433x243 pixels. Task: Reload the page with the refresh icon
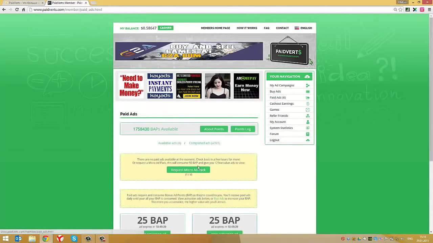pos(17,9)
